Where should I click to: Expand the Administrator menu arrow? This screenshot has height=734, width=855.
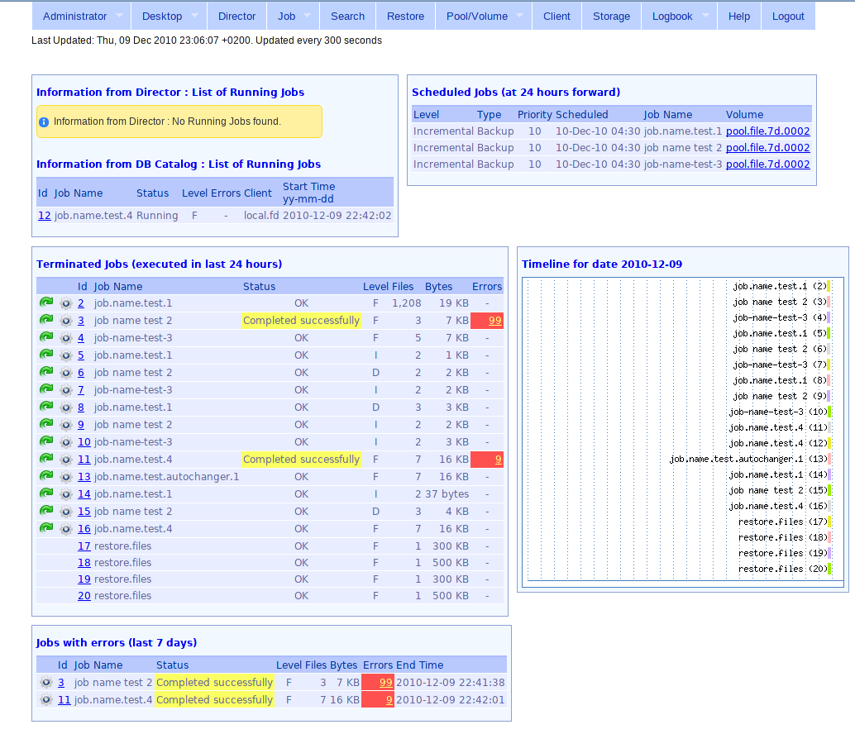(119, 16)
